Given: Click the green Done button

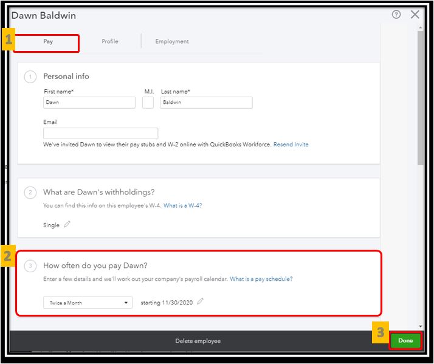Looking at the screenshot, I should pos(405,341).
